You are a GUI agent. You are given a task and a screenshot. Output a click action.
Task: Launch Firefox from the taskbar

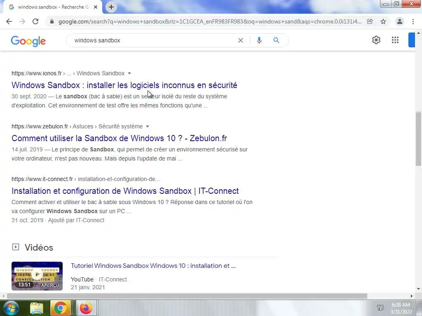[86, 308]
